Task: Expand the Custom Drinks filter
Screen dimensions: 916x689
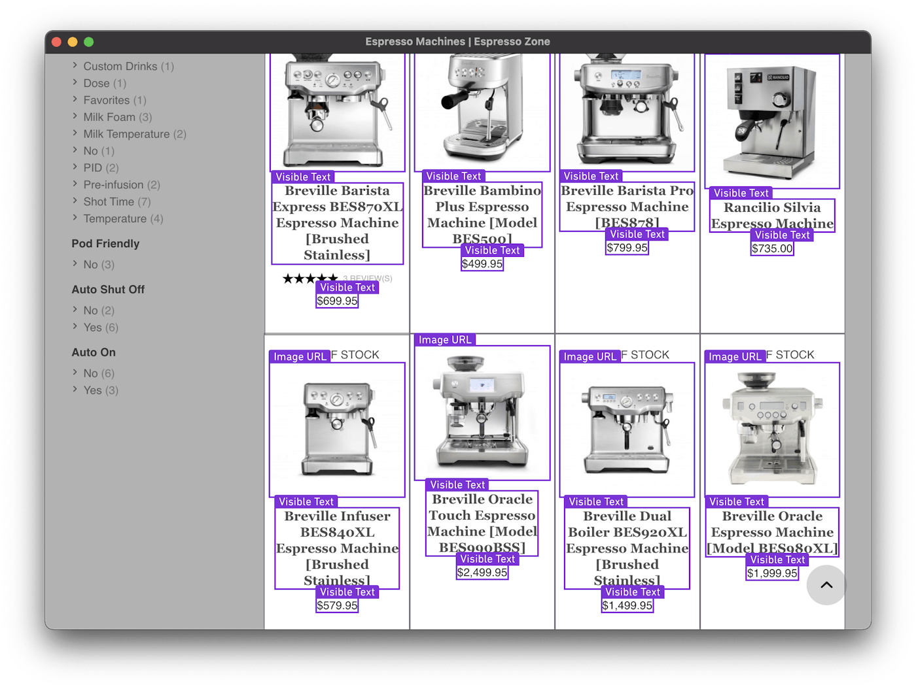Action: tap(75, 65)
